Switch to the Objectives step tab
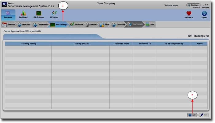This screenshot has width=215, height=123. (x=24, y=24)
